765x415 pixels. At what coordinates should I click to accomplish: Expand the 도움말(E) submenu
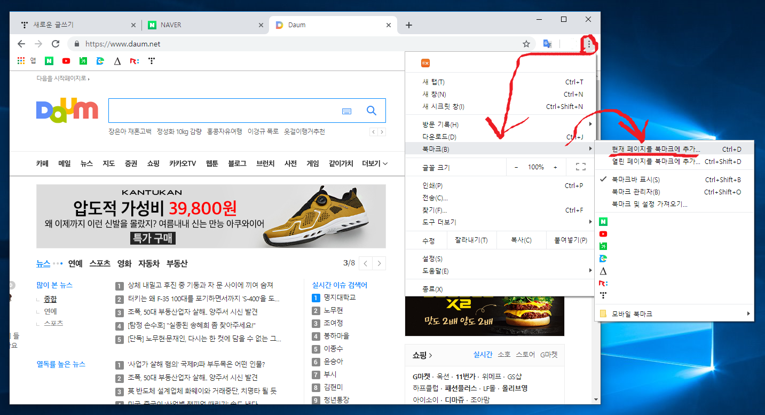tap(500, 271)
